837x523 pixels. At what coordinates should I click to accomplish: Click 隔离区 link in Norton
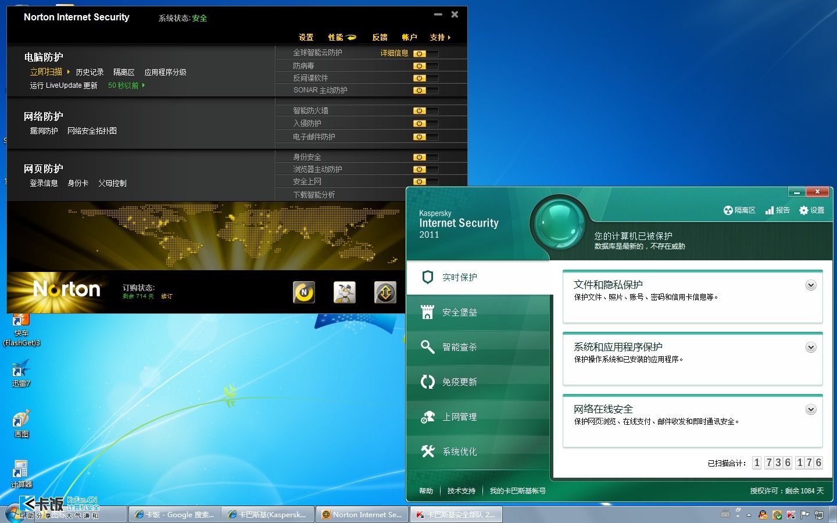(124, 72)
